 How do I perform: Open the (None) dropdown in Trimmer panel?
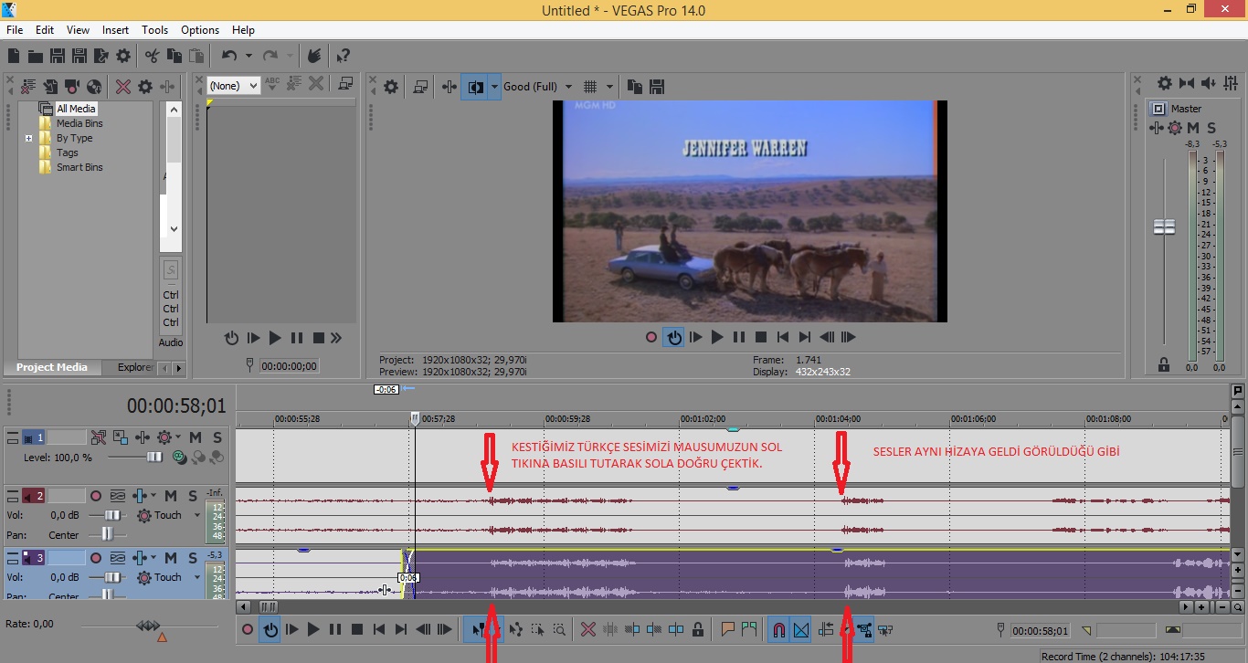[235, 85]
